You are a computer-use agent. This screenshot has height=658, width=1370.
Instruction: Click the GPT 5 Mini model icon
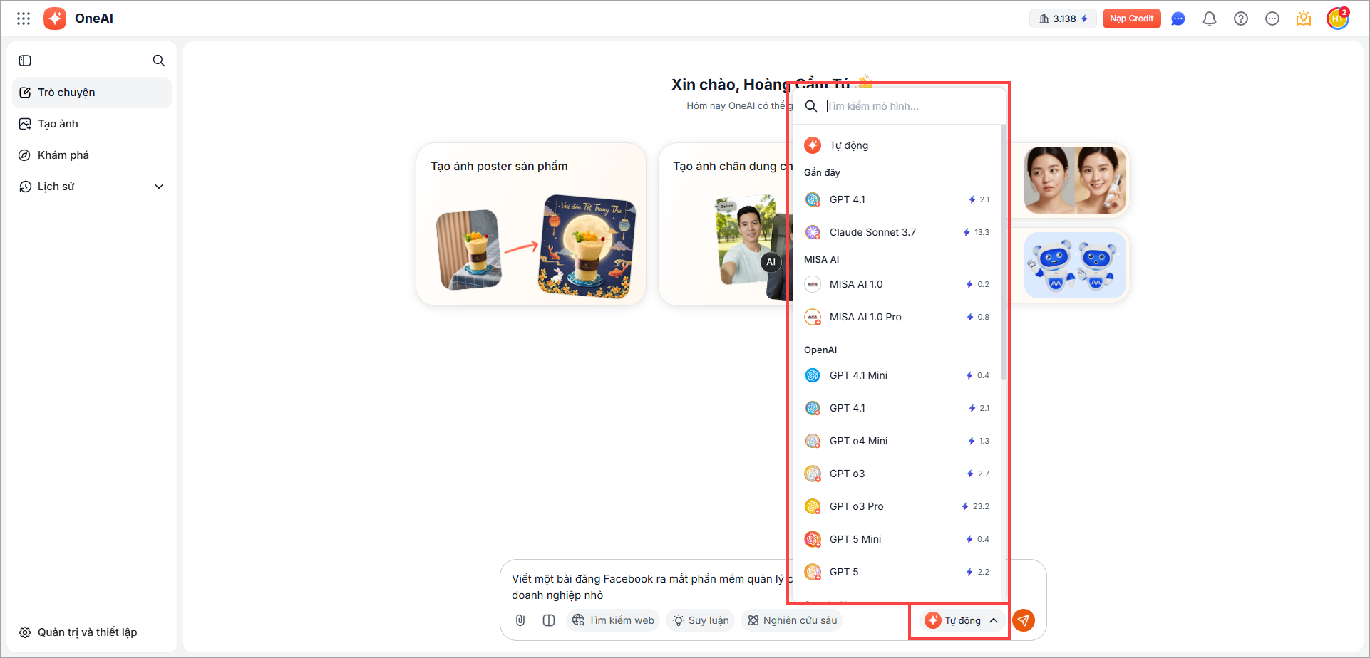coord(813,539)
